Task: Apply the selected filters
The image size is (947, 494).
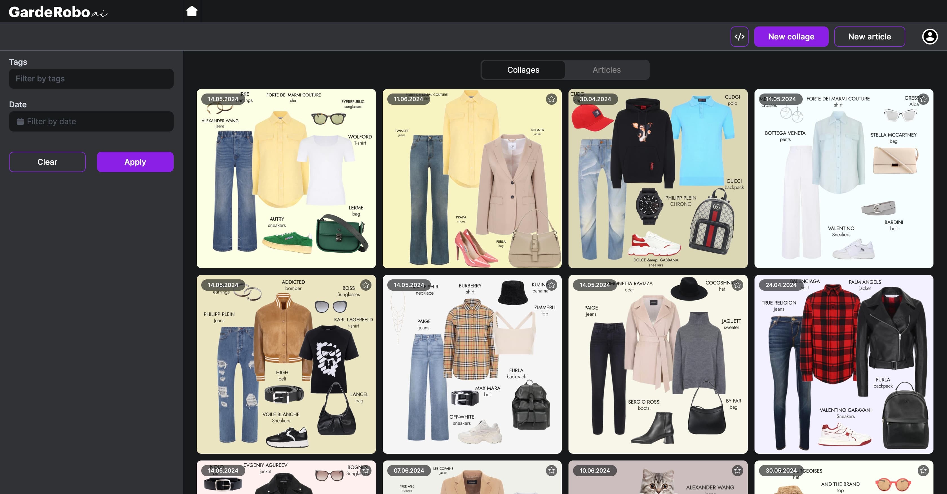Action: [x=135, y=162]
